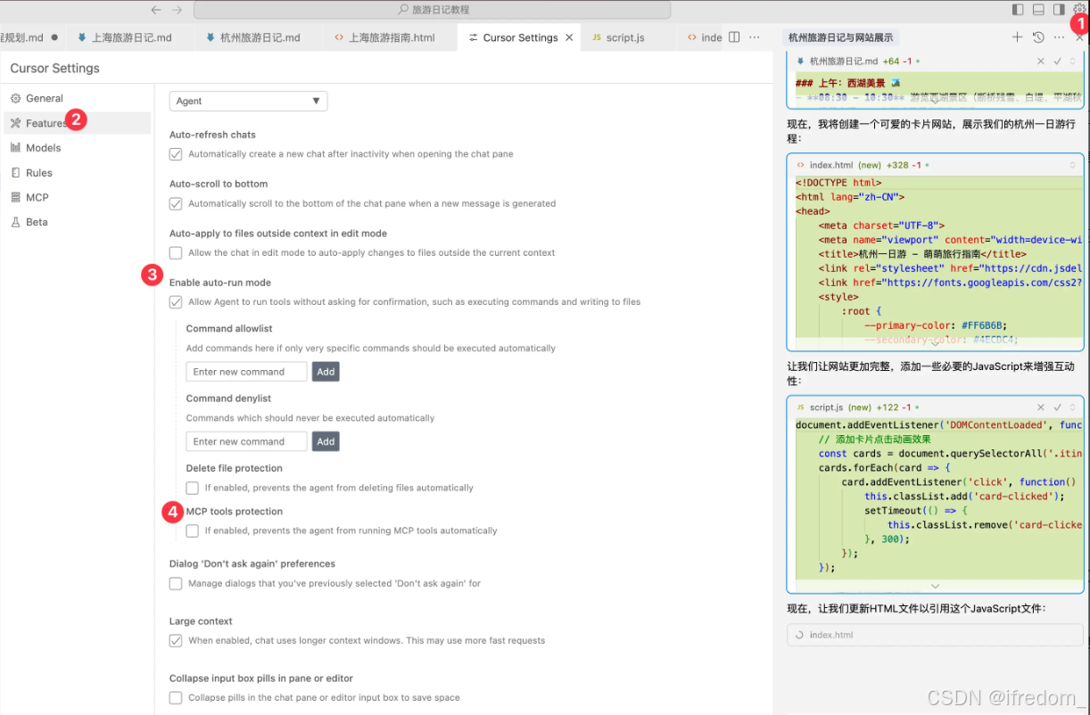
Task: Go forward with the right arrow
Action: [177, 10]
